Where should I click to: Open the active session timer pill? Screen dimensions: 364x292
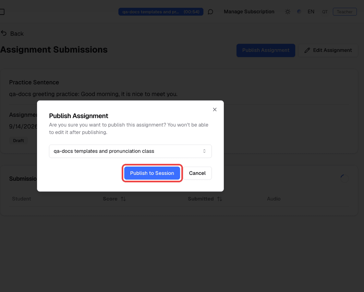click(161, 12)
